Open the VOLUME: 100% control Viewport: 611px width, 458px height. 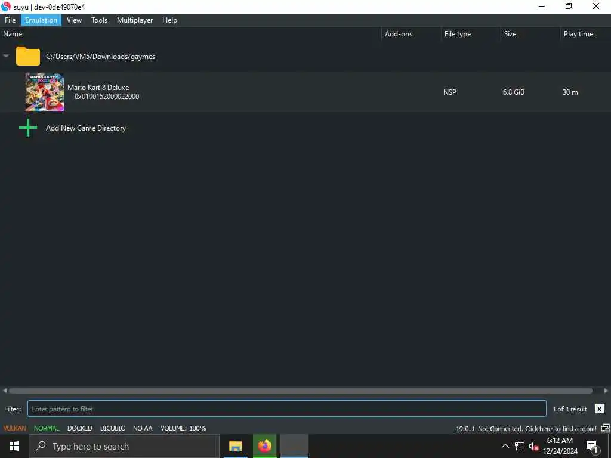pos(183,428)
